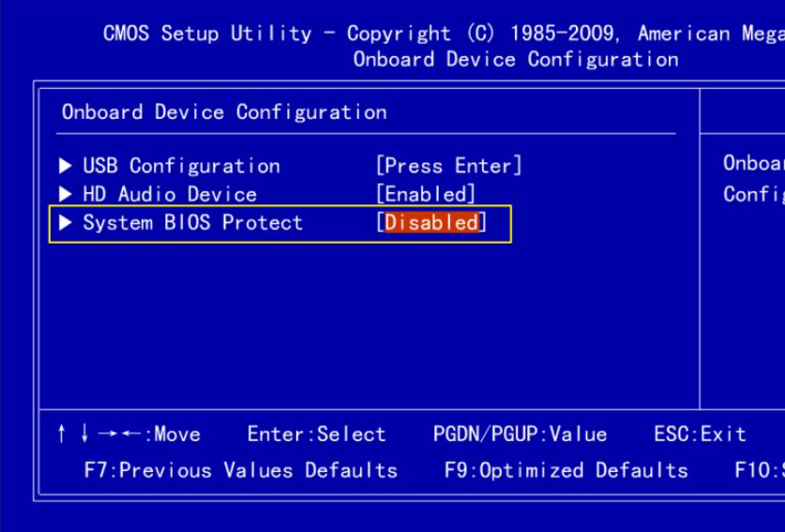This screenshot has height=532, width=785.
Task: Choose the System BIOS Protect entry label
Action: pos(192,223)
